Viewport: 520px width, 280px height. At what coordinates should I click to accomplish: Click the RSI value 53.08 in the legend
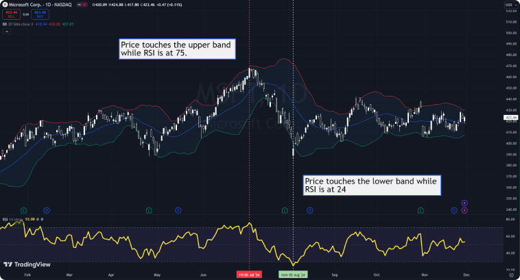coord(30,219)
